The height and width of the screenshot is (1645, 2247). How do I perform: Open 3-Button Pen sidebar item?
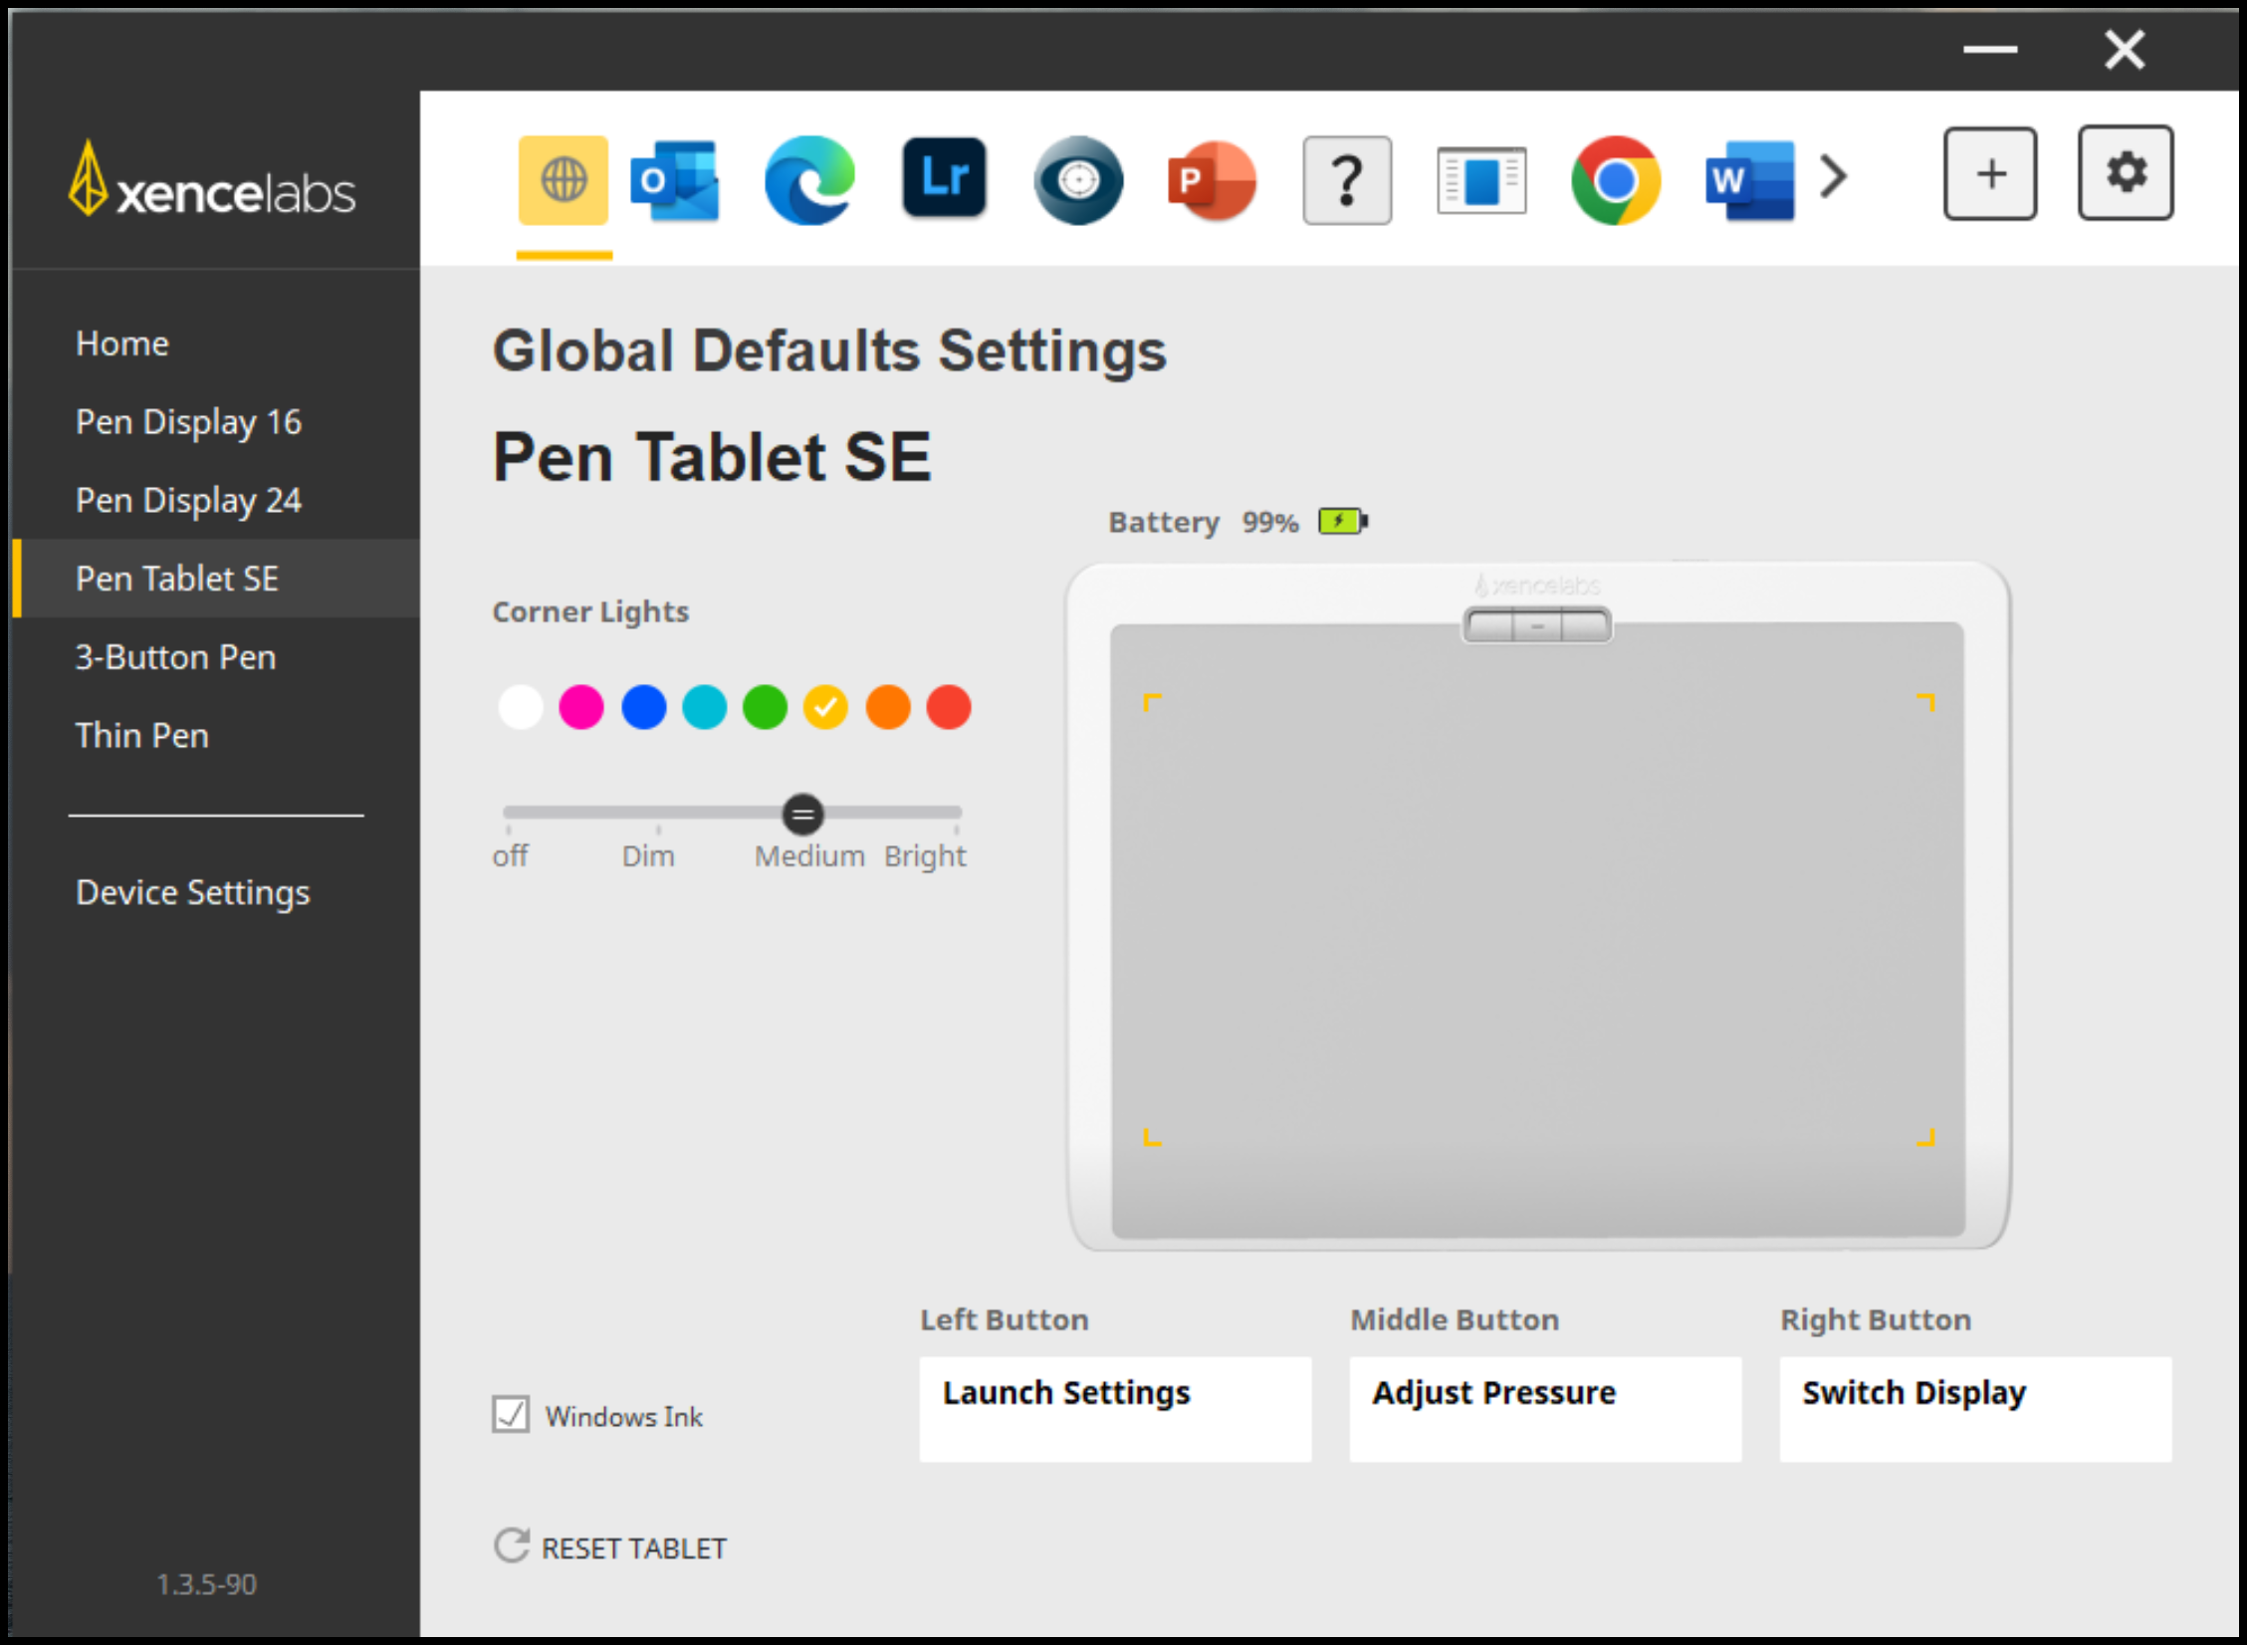click(175, 657)
